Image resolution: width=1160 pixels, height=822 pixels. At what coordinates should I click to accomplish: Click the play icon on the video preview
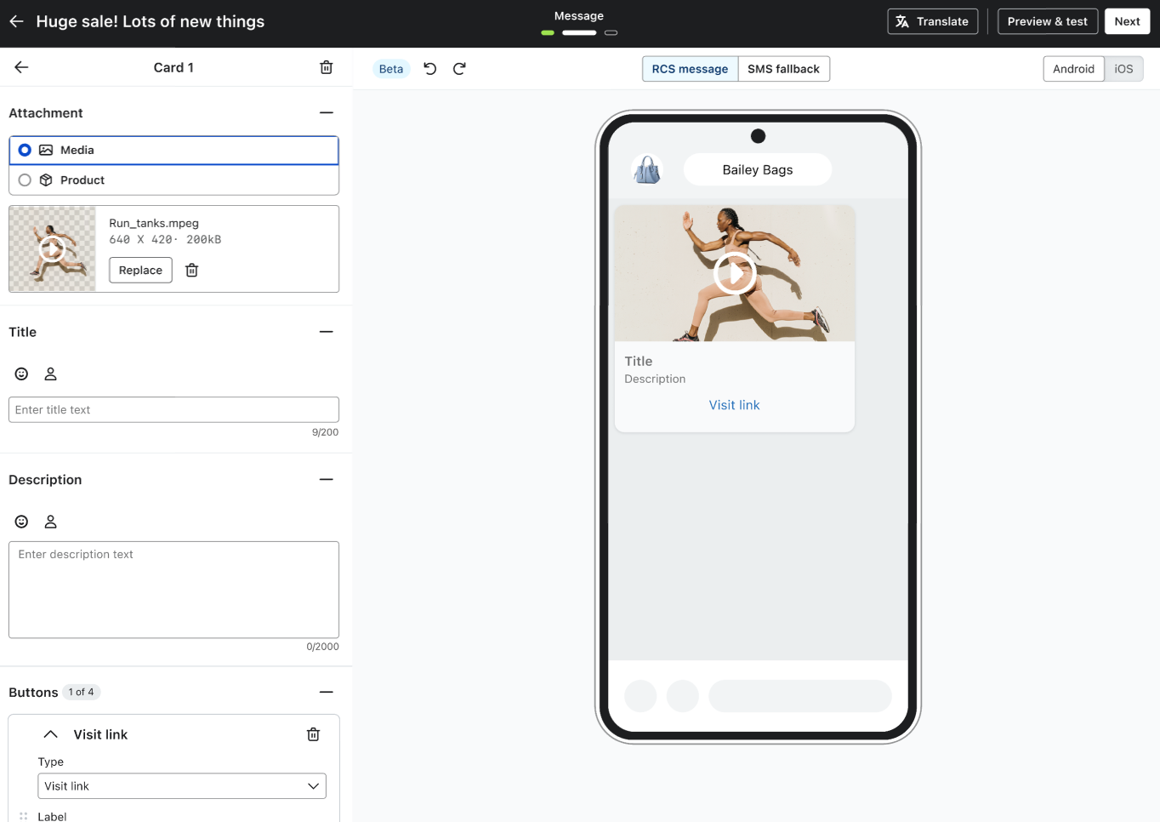tap(734, 273)
